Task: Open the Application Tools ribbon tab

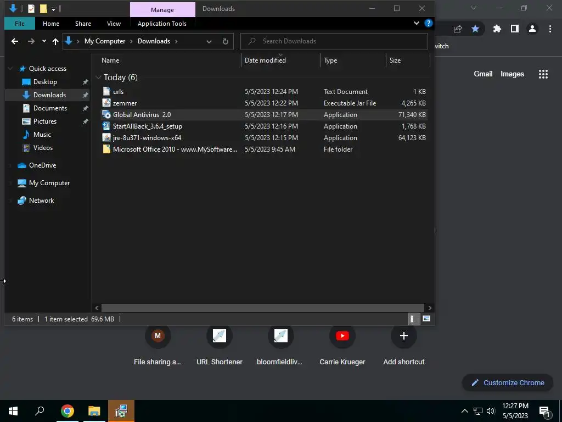Action: click(162, 24)
